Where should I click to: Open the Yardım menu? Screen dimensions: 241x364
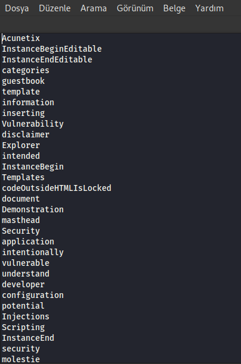point(209,8)
